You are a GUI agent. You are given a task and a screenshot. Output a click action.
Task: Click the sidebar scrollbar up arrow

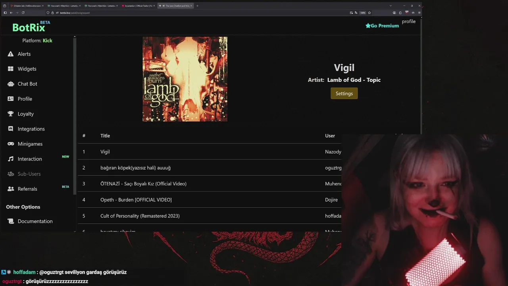pyautogui.click(x=75, y=37)
